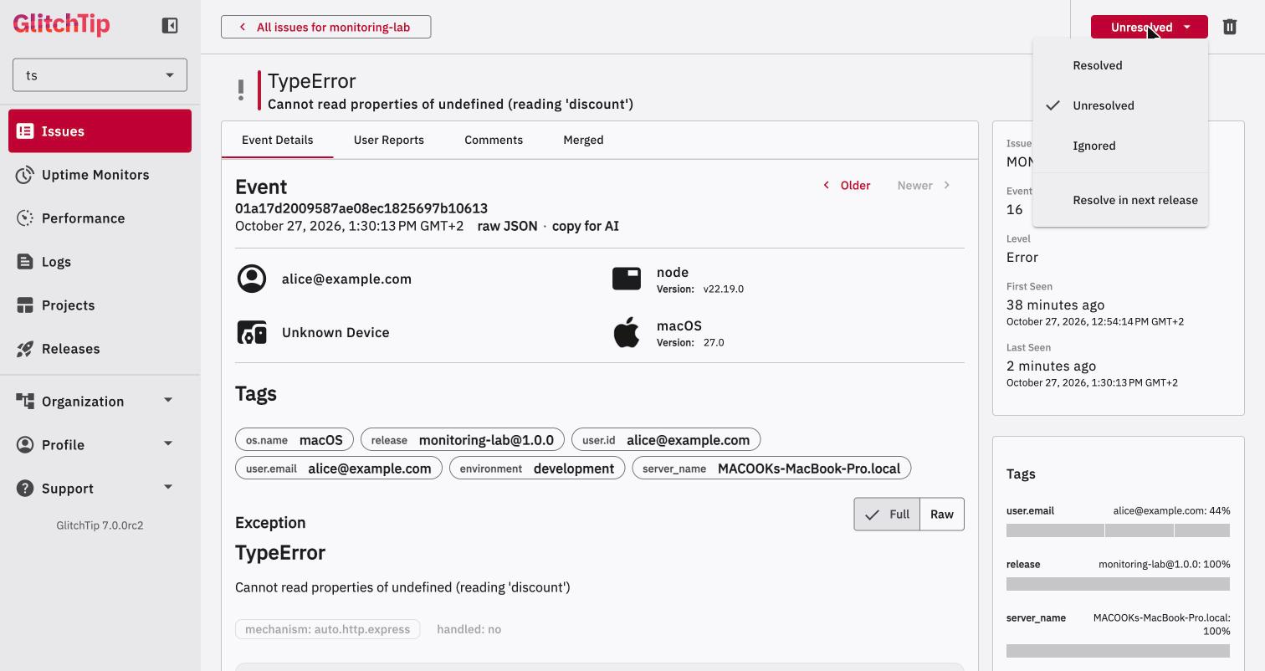
Task: Expand the Support menu
Action: tap(100, 489)
